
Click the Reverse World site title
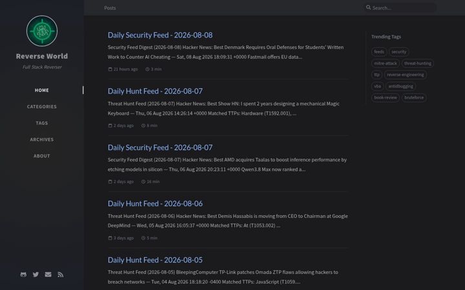(42, 56)
